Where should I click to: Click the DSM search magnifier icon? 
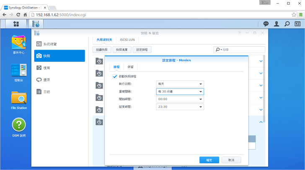coord(287,24)
